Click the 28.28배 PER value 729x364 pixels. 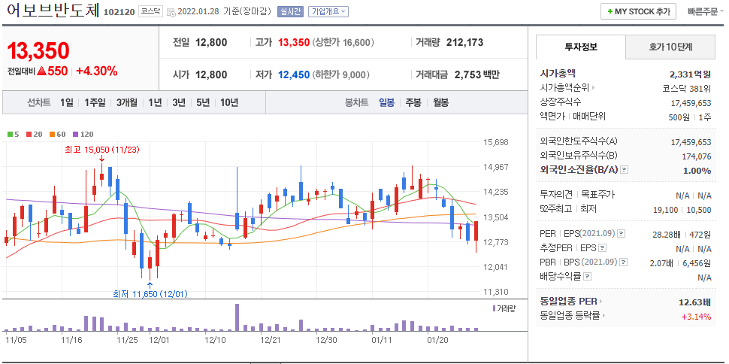tap(666, 234)
